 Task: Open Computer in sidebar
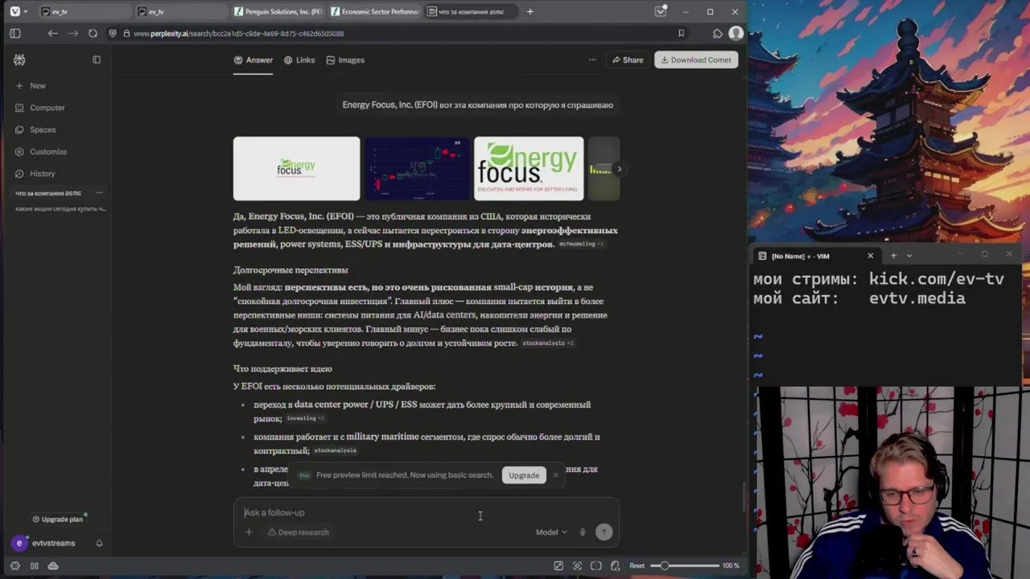click(x=39, y=107)
